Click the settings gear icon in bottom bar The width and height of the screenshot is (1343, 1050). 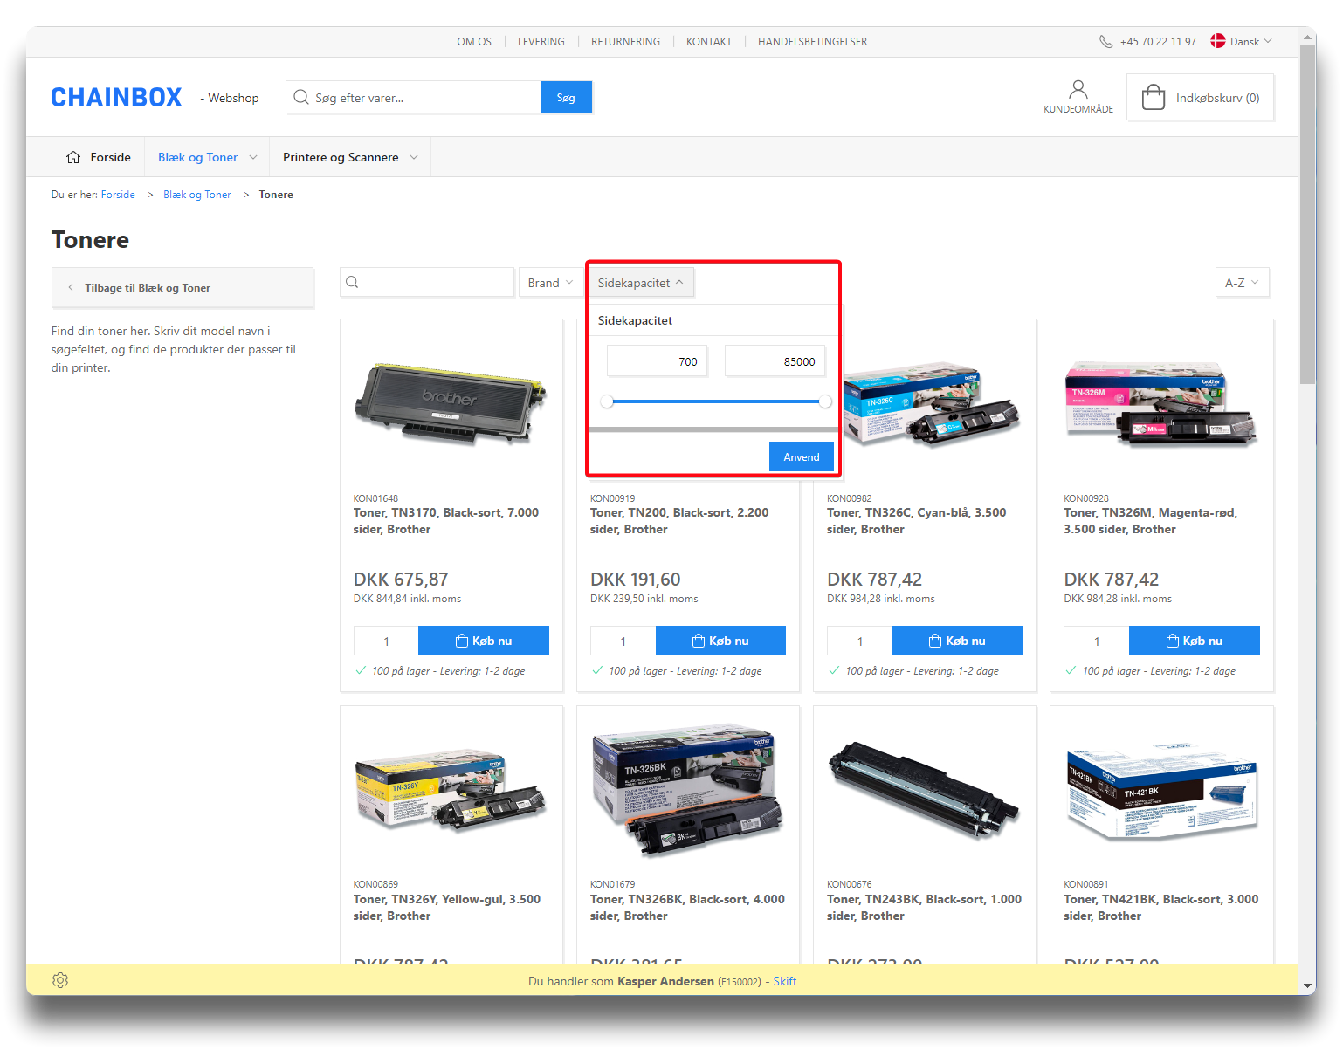60,980
